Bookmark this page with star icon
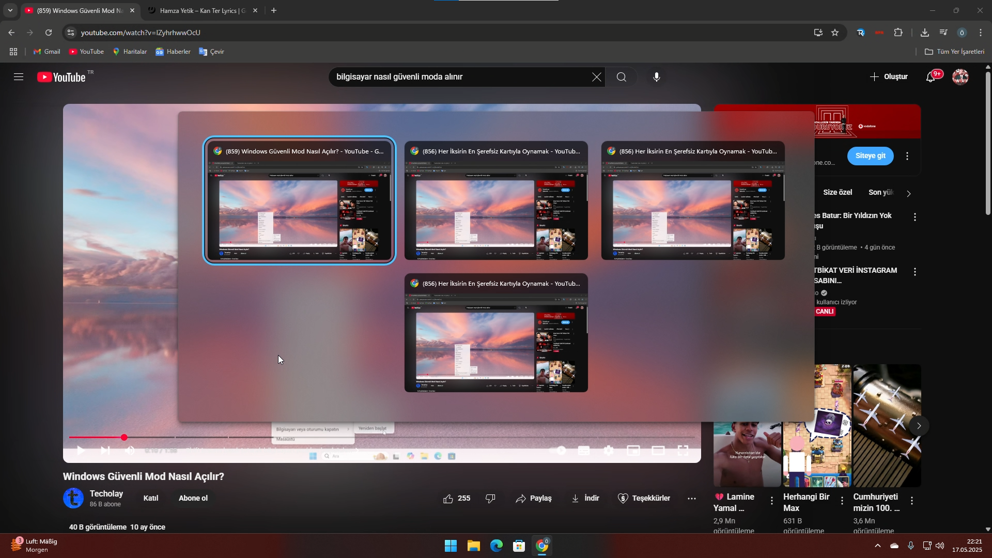The image size is (992, 558). click(x=835, y=33)
